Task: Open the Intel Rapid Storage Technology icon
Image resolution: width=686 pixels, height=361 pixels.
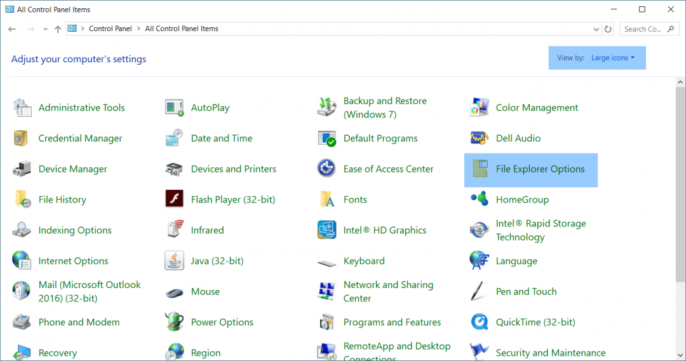Action: coord(479,230)
